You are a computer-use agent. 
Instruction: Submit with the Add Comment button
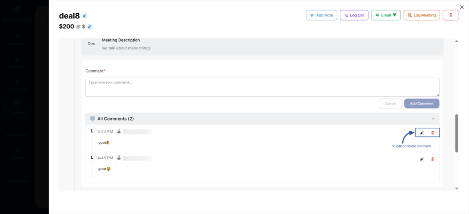pos(421,104)
